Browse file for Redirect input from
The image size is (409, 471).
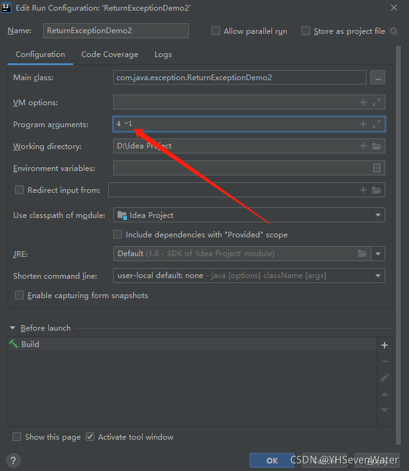click(376, 190)
